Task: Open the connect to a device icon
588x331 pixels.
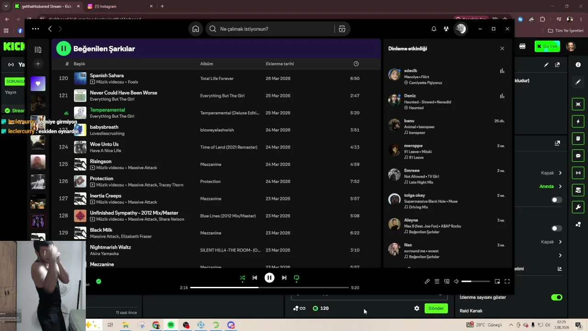Action: (447, 281)
